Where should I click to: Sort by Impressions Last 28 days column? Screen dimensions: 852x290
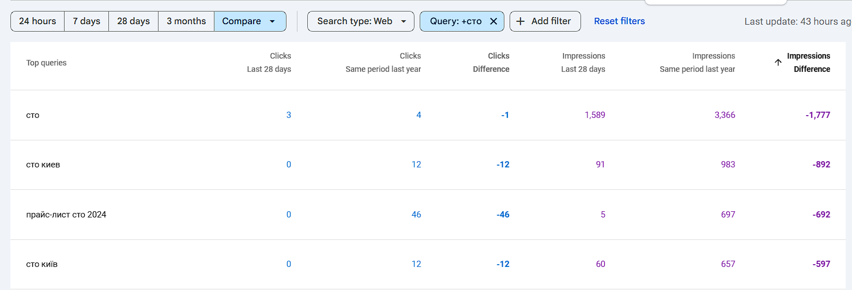point(583,63)
